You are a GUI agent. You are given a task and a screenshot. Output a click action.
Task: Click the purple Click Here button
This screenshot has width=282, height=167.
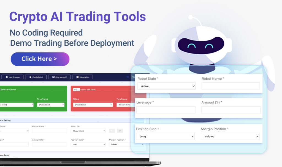[x=40, y=59]
